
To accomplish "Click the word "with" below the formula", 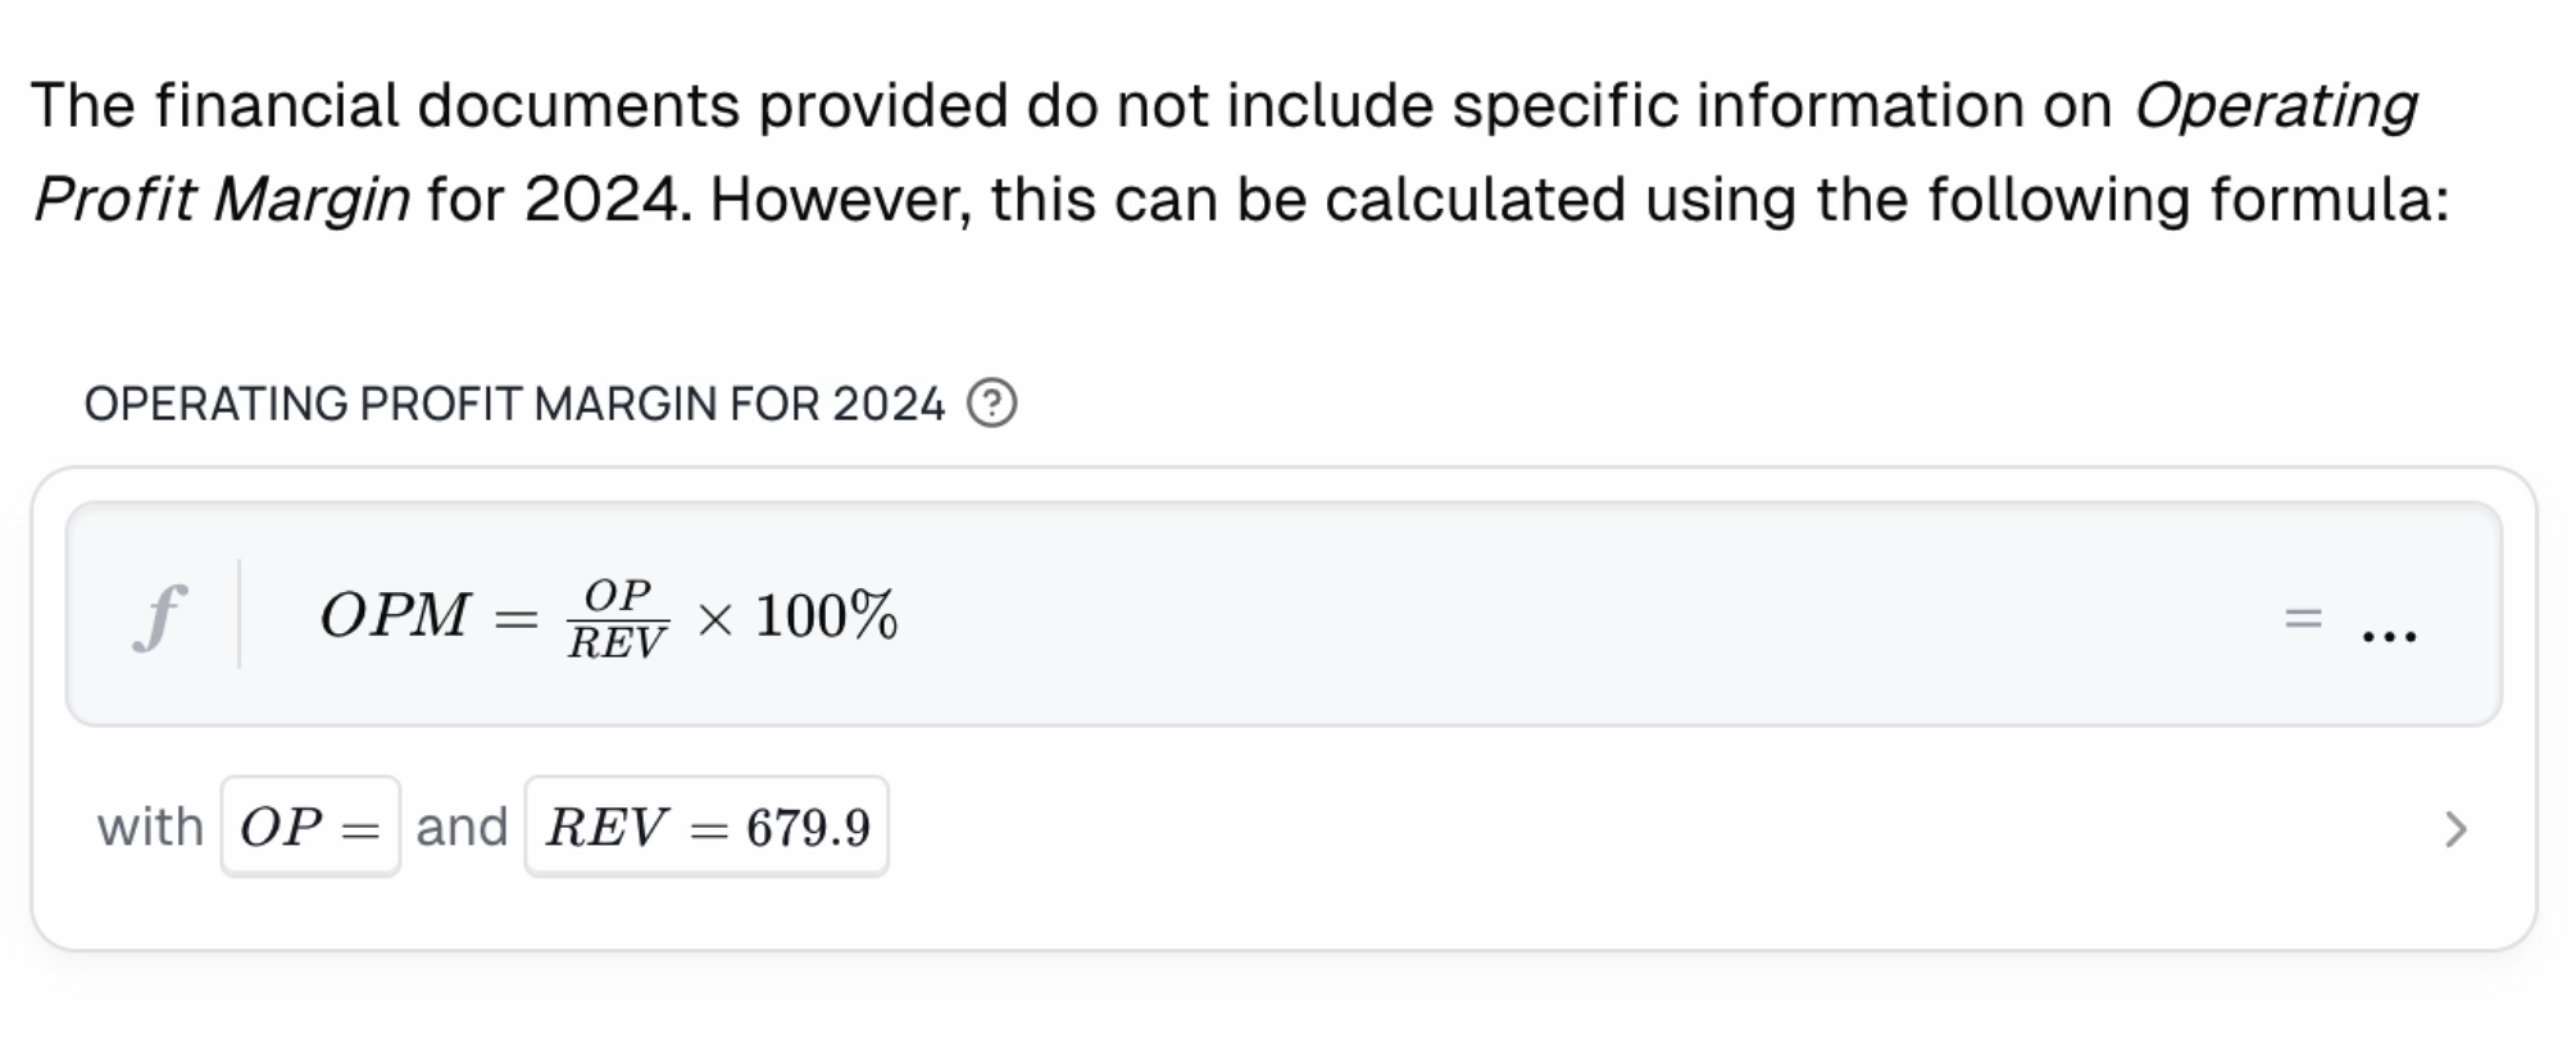I will (x=150, y=827).
